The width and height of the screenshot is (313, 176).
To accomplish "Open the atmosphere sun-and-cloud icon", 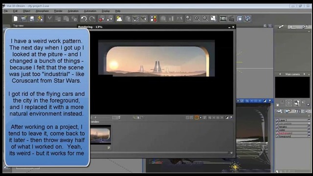I will 119,19.
